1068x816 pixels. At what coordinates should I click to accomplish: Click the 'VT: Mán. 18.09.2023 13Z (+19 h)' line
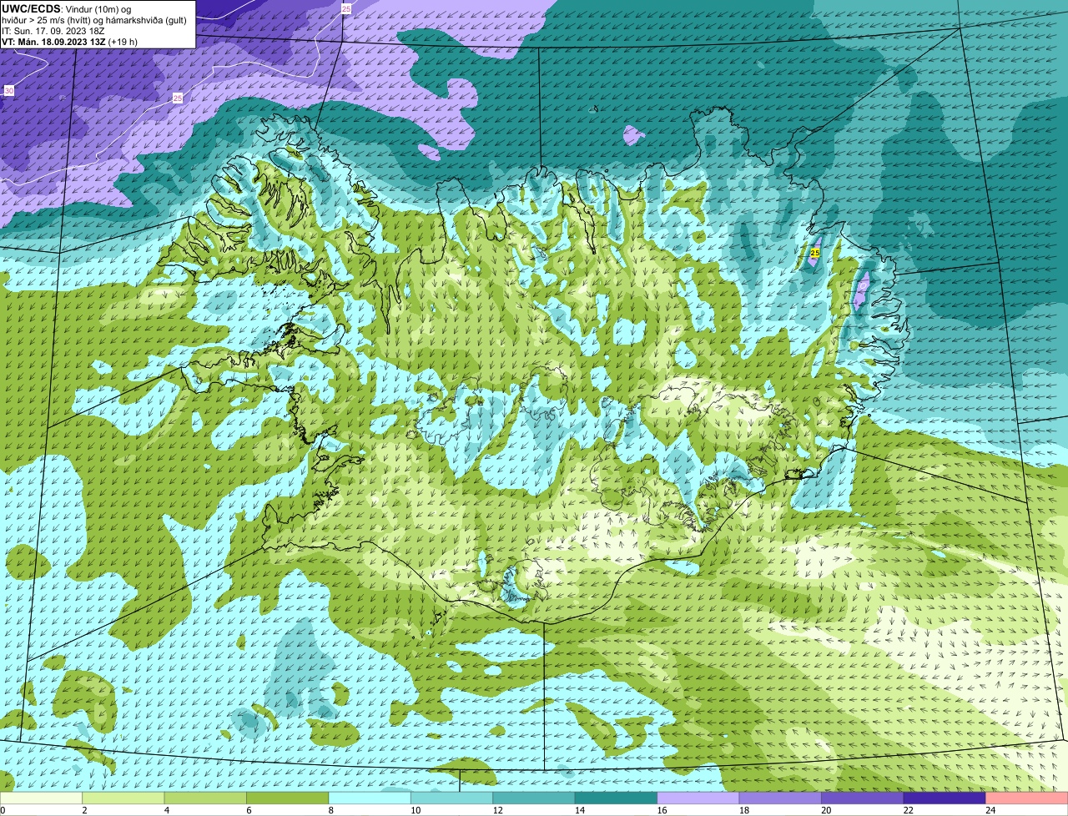(70, 42)
